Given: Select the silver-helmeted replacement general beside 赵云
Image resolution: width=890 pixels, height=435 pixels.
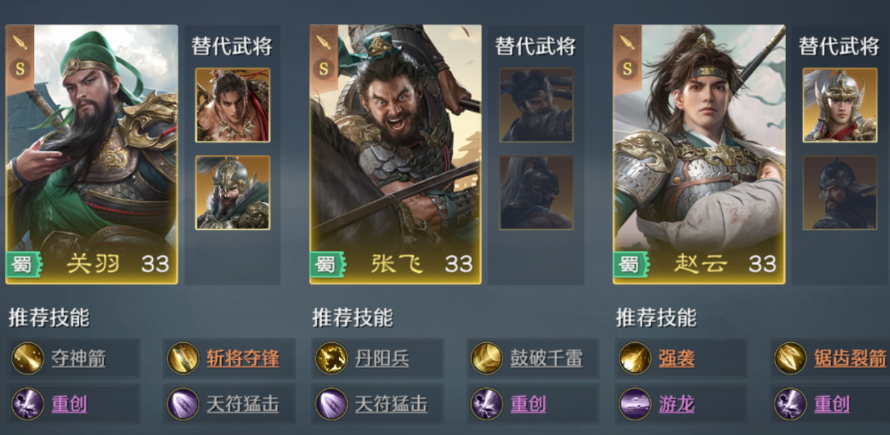Looking at the screenshot, I should 840,105.
